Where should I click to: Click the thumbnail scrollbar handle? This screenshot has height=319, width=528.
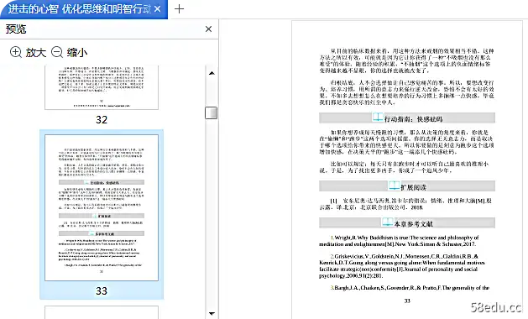[212, 112]
